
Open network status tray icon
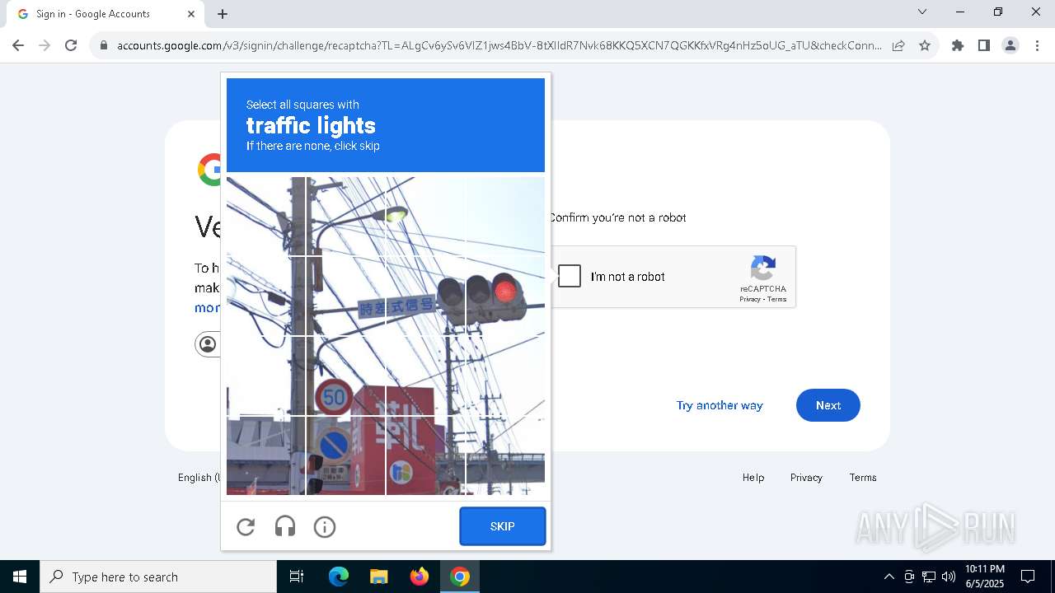click(929, 577)
